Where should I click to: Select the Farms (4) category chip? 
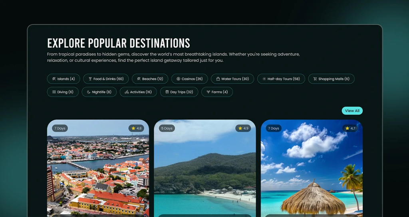(x=217, y=92)
